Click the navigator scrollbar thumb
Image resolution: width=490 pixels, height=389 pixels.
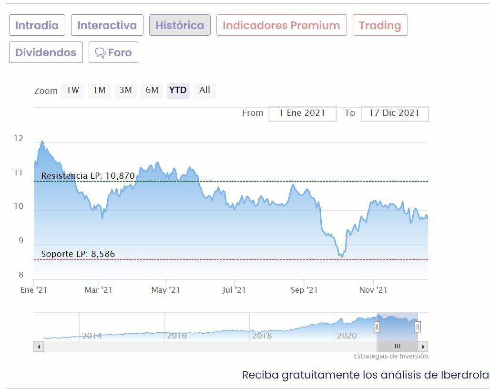click(398, 347)
